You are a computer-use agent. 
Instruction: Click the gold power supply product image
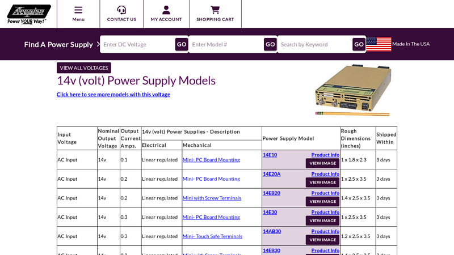[x=353, y=90]
